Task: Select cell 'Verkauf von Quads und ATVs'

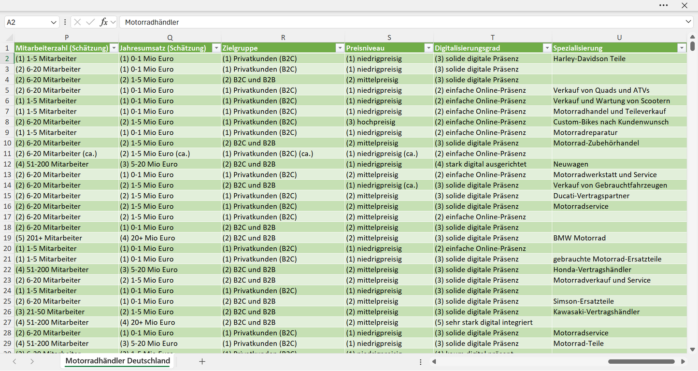Action: (x=619, y=90)
